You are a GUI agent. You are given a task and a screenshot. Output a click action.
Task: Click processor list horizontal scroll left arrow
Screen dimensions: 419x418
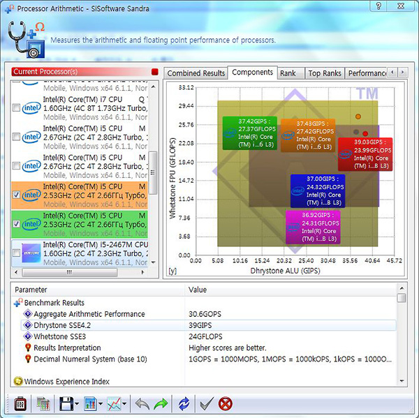[x=16, y=272]
